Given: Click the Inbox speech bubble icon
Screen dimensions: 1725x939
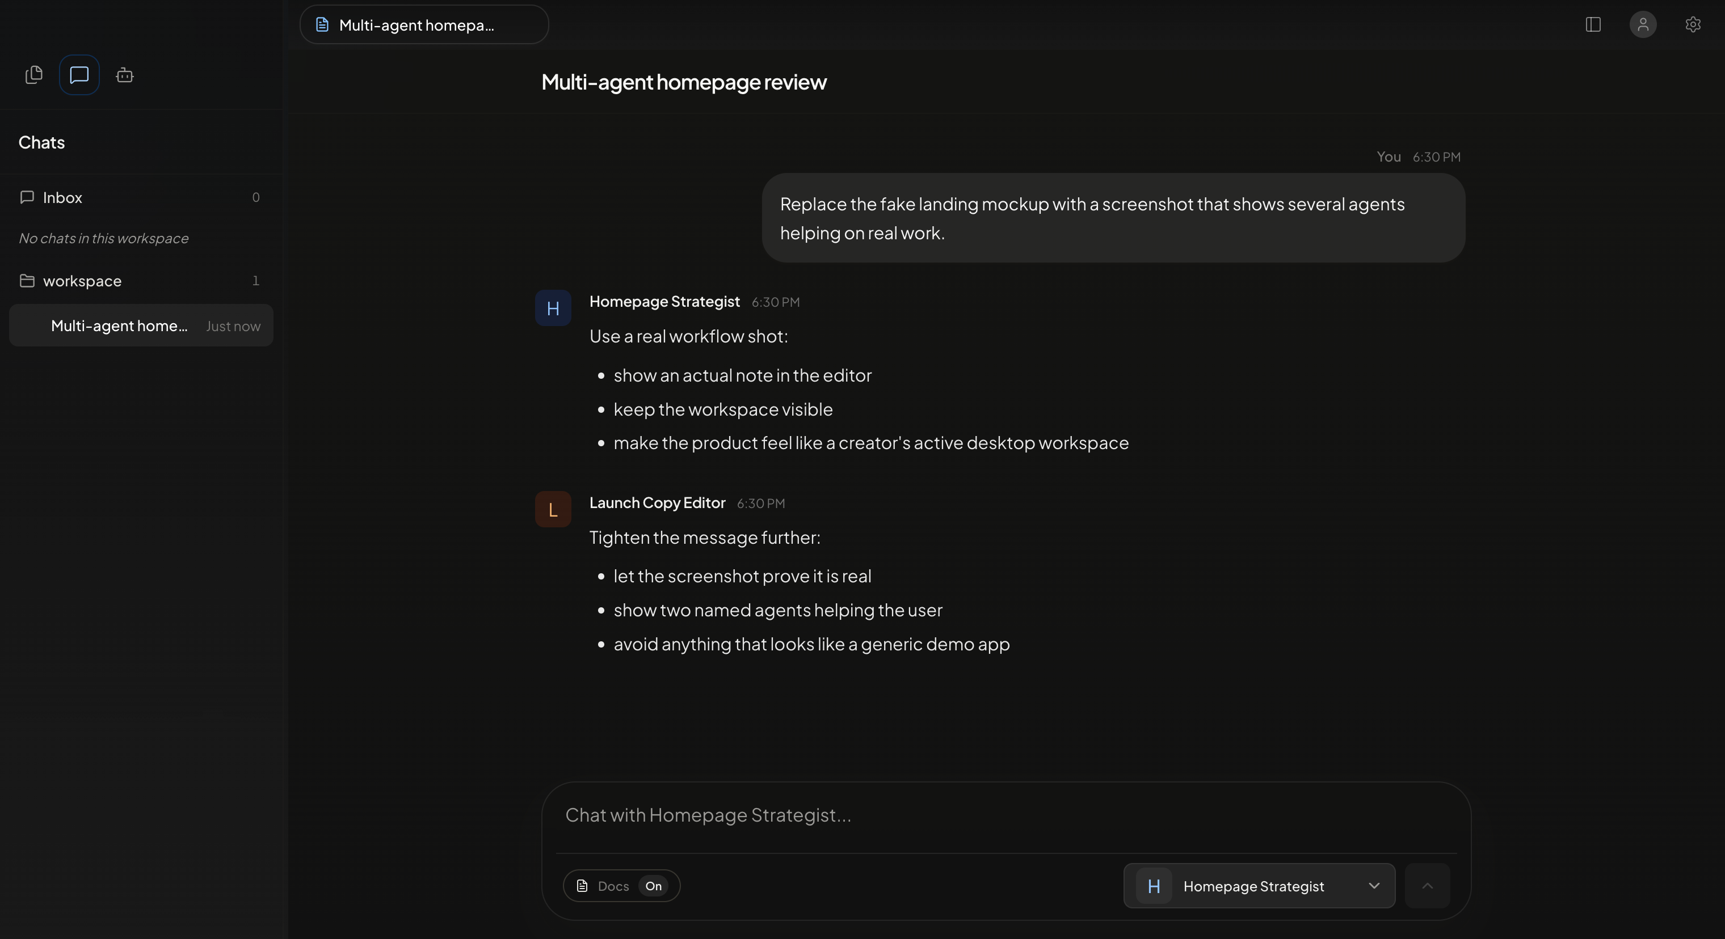Looking at the screenshot, I should (x=27, y=197).
